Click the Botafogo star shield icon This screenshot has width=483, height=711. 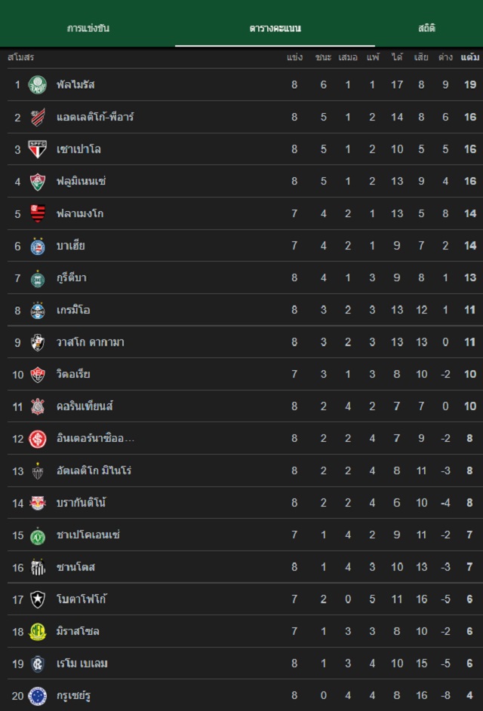point(37,599)
